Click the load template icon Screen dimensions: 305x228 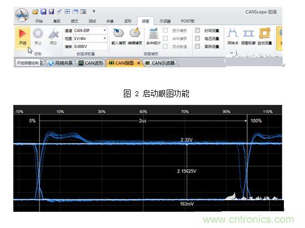[118, 33]
